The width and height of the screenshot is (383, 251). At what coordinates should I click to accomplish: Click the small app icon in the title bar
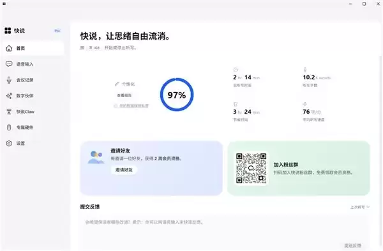[x=4, y=4]
